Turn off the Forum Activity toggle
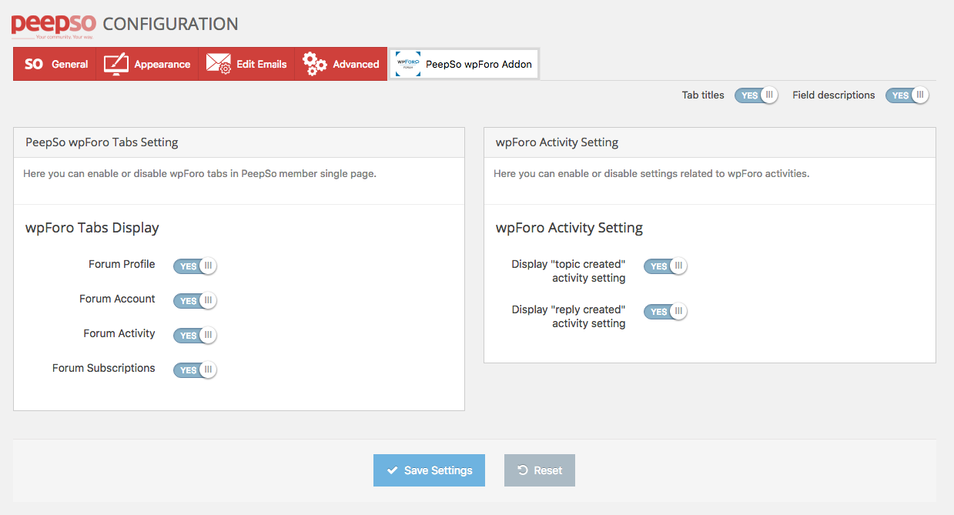This screenshot has height=515, width=954. coord(195,336)
